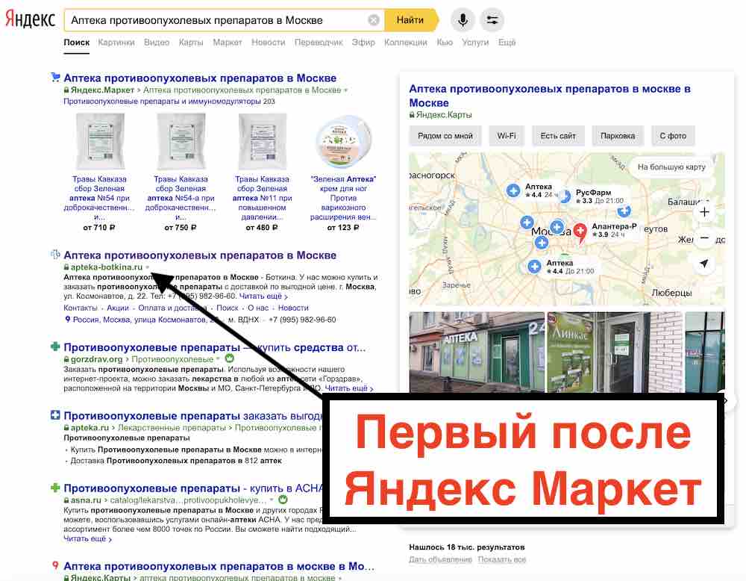The height and width of the screenshot is (581, 746).
Task: Start voice search with the microphone icon
Action: (x=463, y=20)
